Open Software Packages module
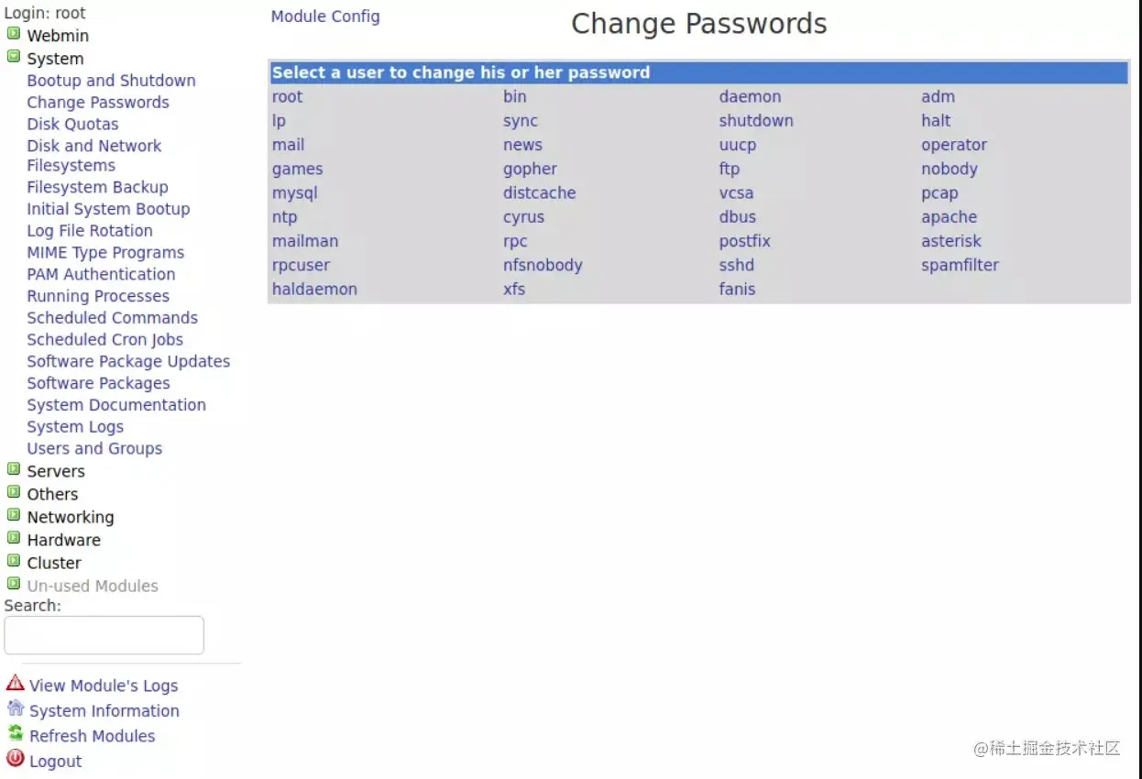 pyautogui.click(x=98, y=383)
